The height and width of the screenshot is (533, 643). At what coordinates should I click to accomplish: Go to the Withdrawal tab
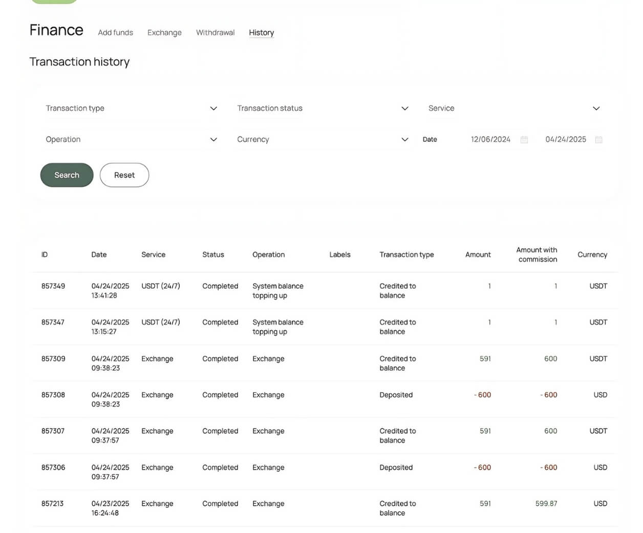[215, 33]
